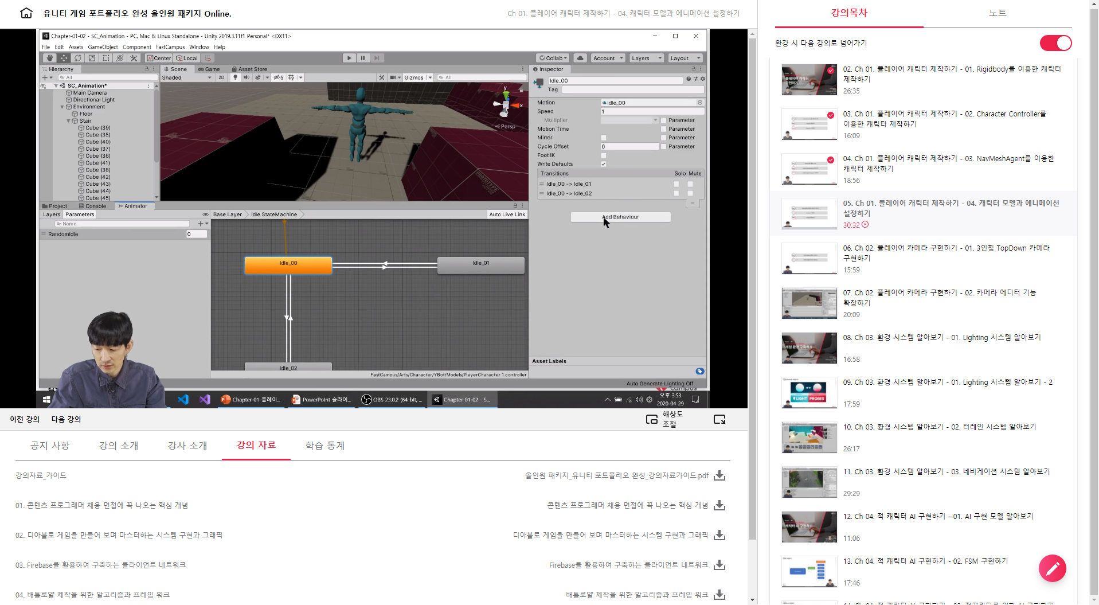Switch to the 노트 tab
The height and width of the screenshot is (605, 1099).
click(x=998, y=13)
